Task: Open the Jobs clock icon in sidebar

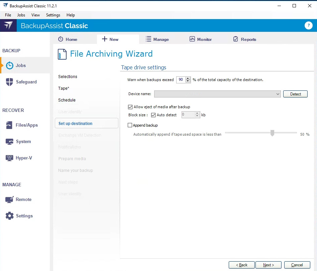Action: [10, 66]
